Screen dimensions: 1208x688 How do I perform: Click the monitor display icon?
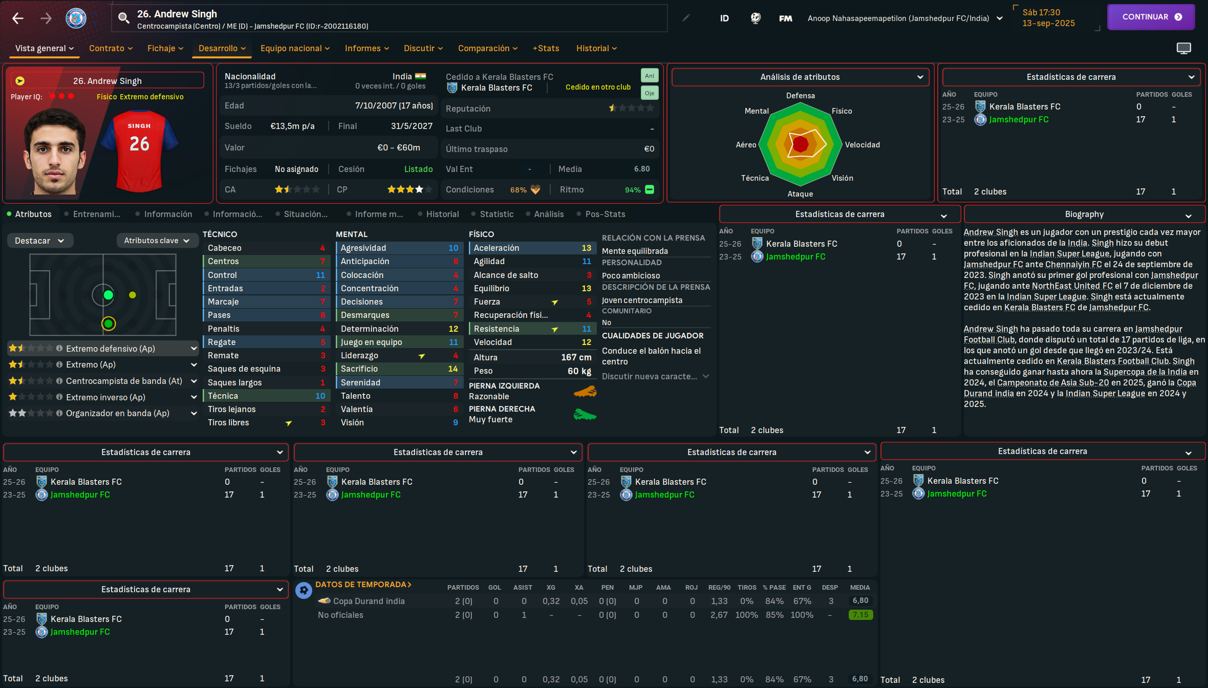pos(1183,48)
